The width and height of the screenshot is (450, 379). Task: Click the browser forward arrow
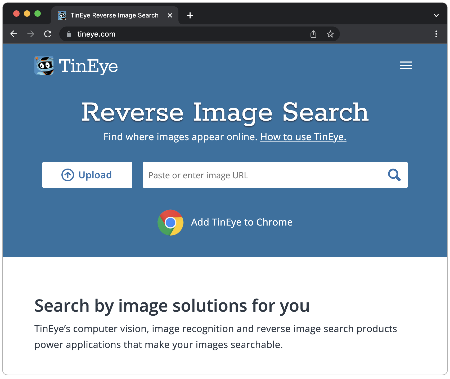tap(31, 34)
